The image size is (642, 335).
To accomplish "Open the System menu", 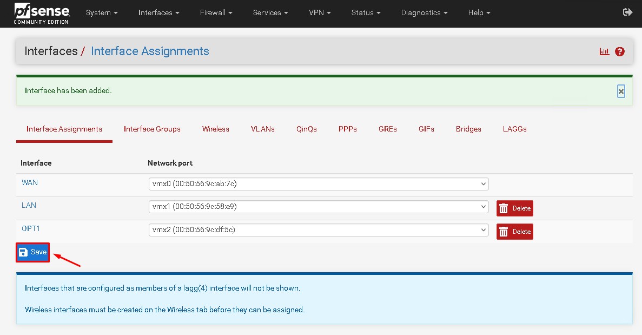I will point(101,12).
